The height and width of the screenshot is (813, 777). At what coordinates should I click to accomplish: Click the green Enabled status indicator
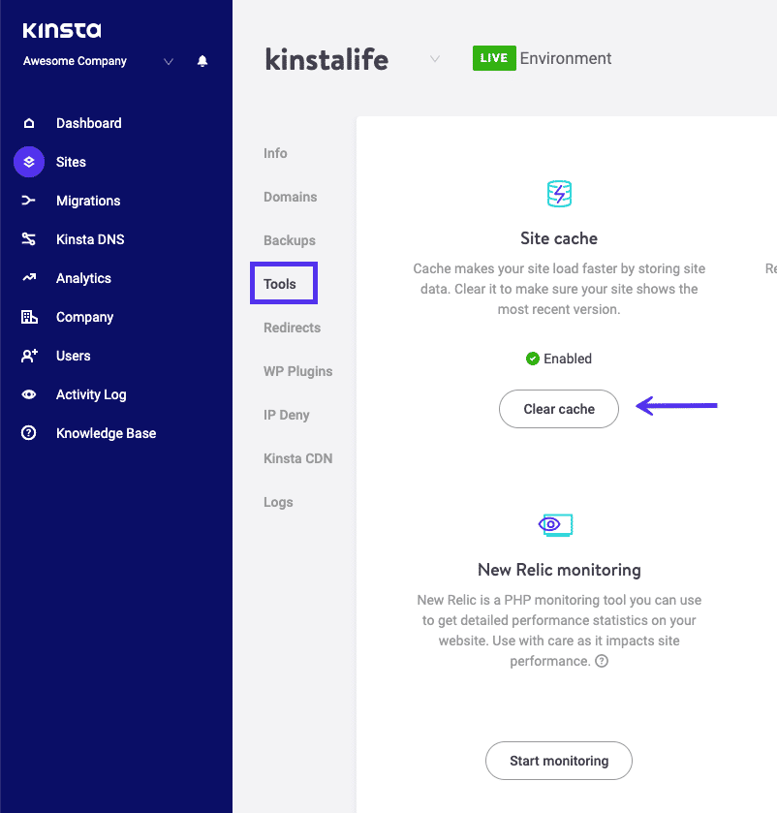click(x=533, y=359)
